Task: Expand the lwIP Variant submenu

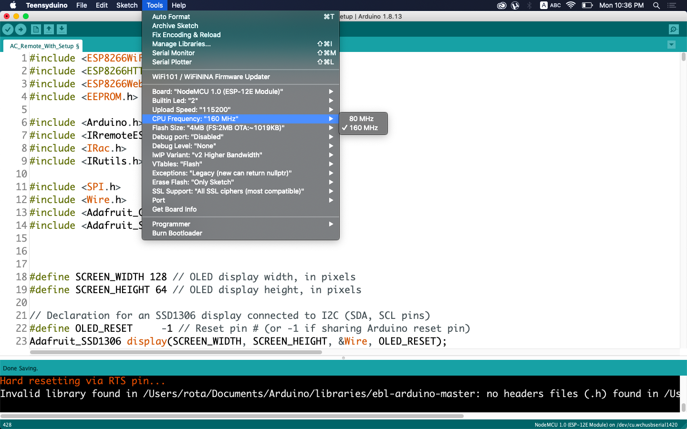Action: (x=240, y=155)
